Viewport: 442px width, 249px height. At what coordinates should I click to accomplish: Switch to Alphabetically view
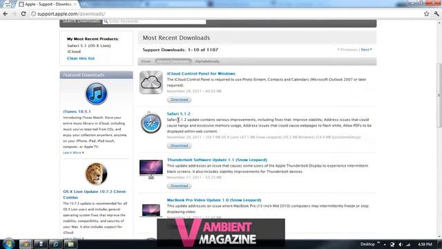(x=207, y=62)
